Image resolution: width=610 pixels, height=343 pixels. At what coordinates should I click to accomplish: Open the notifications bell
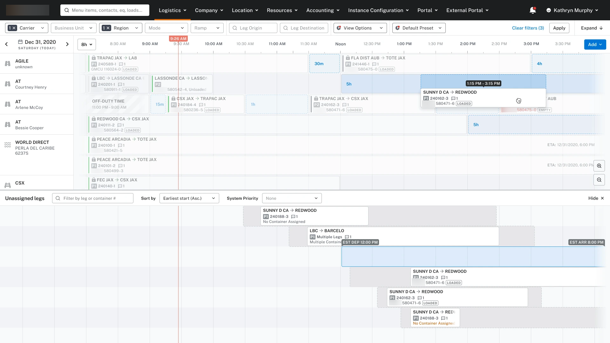(533, 10)
